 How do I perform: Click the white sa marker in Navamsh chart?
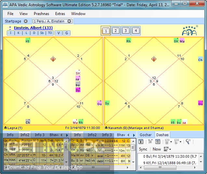(x=185, y=122)
